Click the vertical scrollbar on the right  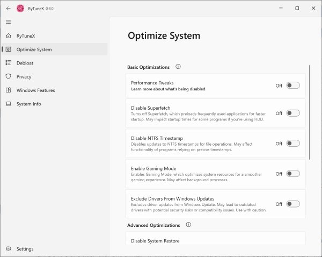310,112
